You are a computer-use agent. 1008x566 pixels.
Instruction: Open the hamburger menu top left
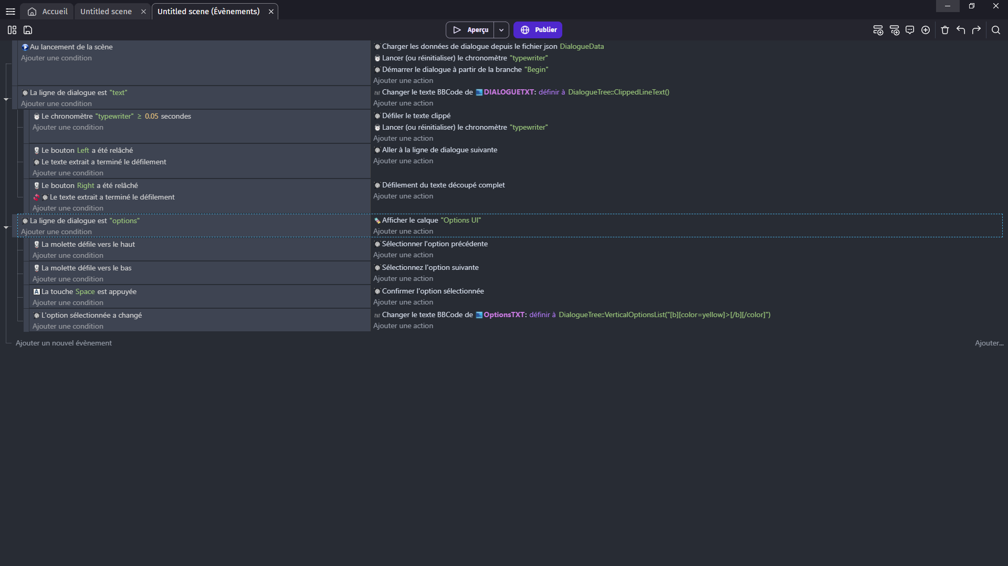click(x=10, y=11)
